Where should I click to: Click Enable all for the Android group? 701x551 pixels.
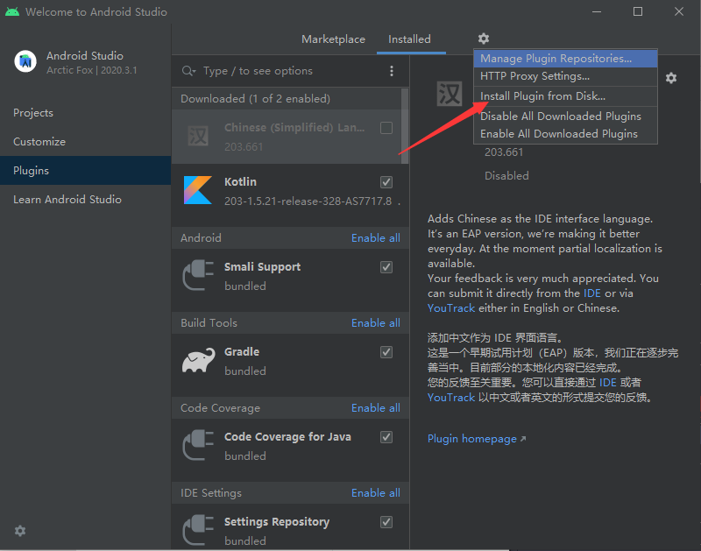click(376, 237)
